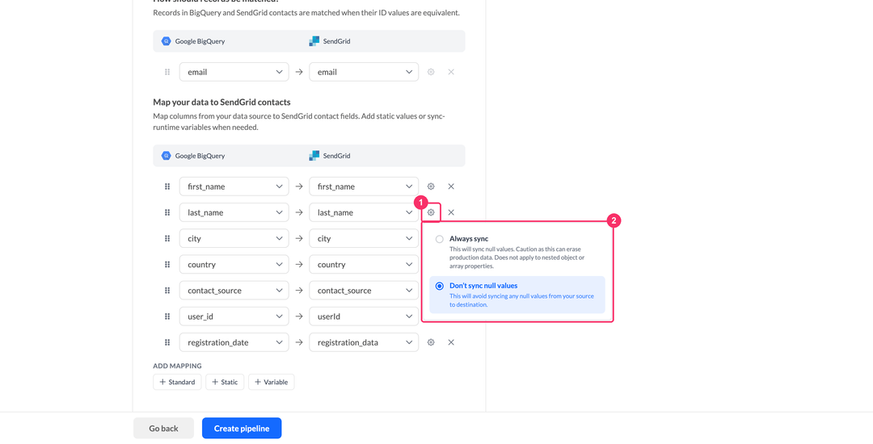
Task: Open source user_id dropdown
Action: (234, 316)
